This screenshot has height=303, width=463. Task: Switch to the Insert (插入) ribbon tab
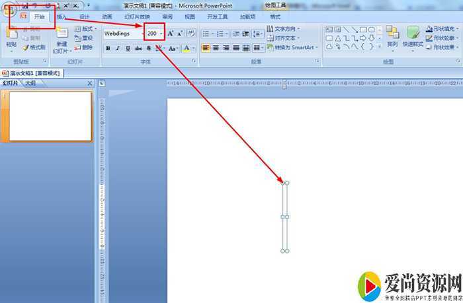point(62,16)
